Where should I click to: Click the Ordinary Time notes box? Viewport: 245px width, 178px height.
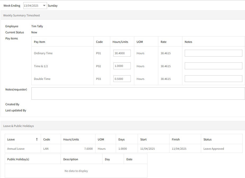(214, 53)
